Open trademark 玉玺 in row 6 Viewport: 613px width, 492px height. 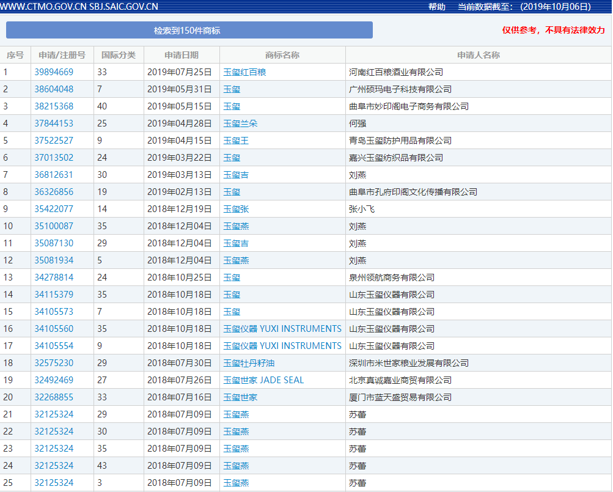click(232, 158)
